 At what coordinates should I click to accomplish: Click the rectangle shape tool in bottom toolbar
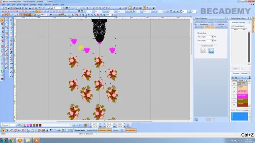coord(67,130)
